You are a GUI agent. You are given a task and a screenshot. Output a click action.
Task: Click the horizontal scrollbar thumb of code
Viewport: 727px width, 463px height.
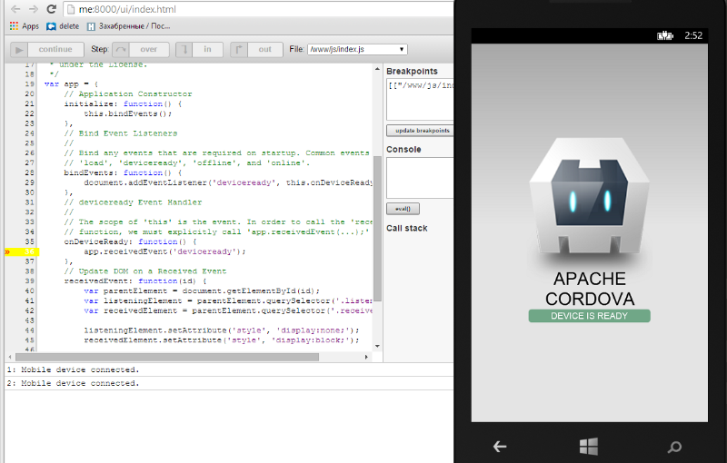coord(167,357)
